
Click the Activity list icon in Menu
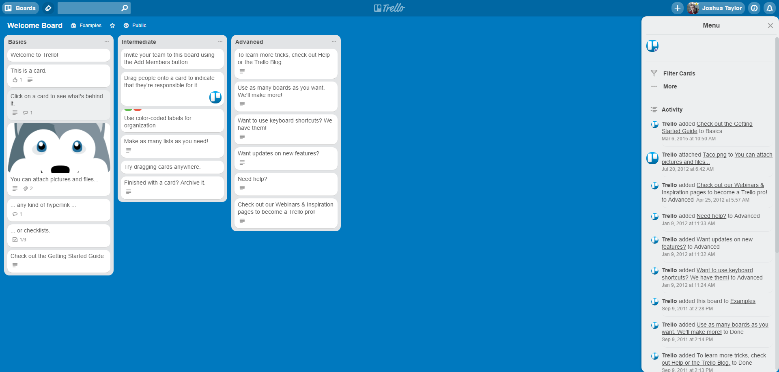[x=654, y=110]
